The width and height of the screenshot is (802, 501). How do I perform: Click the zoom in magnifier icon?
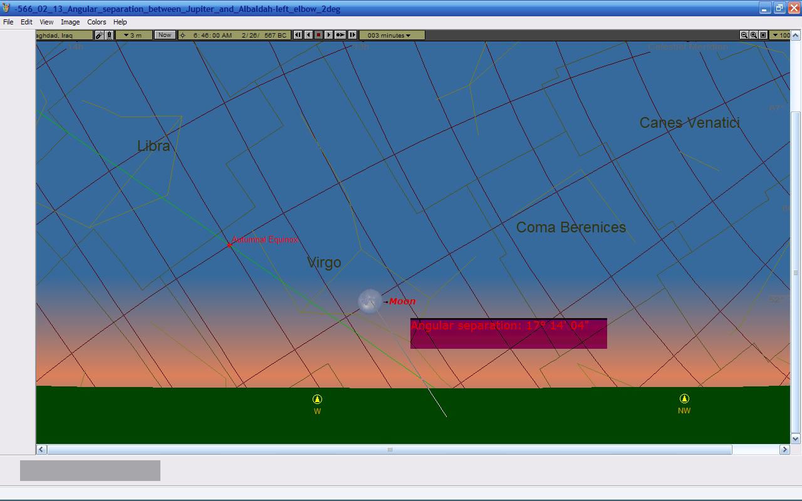754,35
